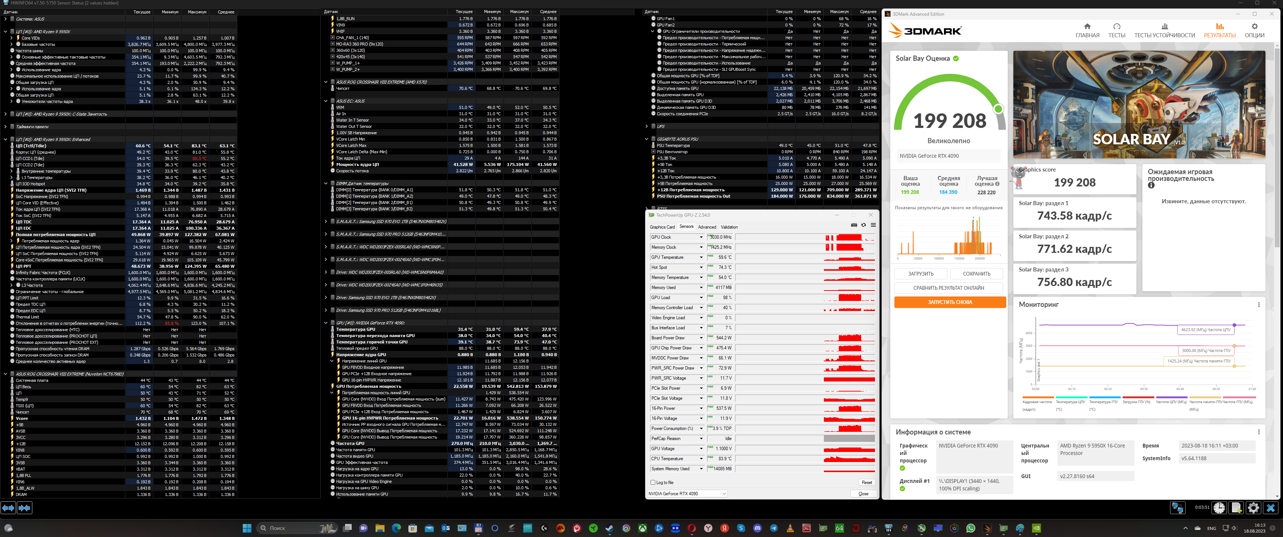Click GPU-Z refresh icon

(x=864, y=225)
